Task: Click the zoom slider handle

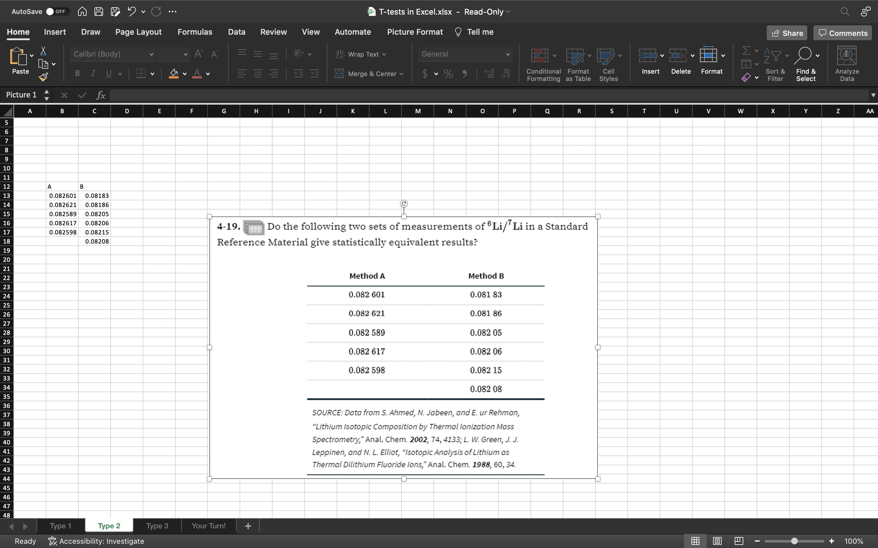Action: pos(794,541)
